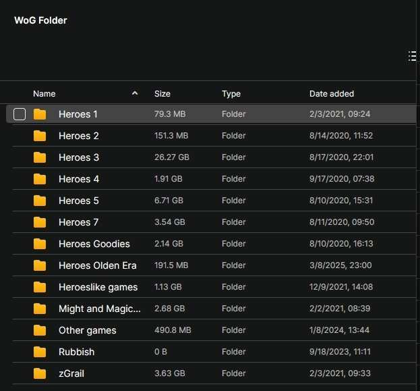Image resolution: width=420 pixels, height=391 pixels.
Task: Click the 1.13 GB size value
Action: (x=168, y=286)
